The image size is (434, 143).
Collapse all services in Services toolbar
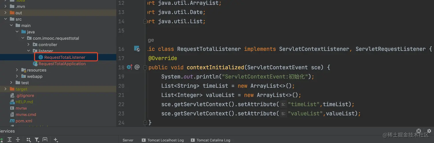click(18, 140)
